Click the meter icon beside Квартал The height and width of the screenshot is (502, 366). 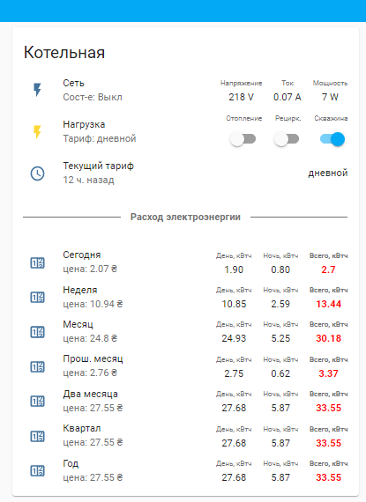[x=38, y=436]
